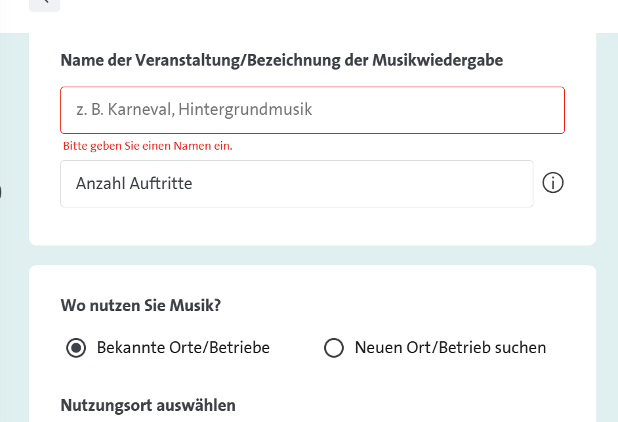Click the word 'Musikwiedergabe' in the heading
The height and width of the screenshot is (422, 618).
pyautogui.click(x=438, y=60)
